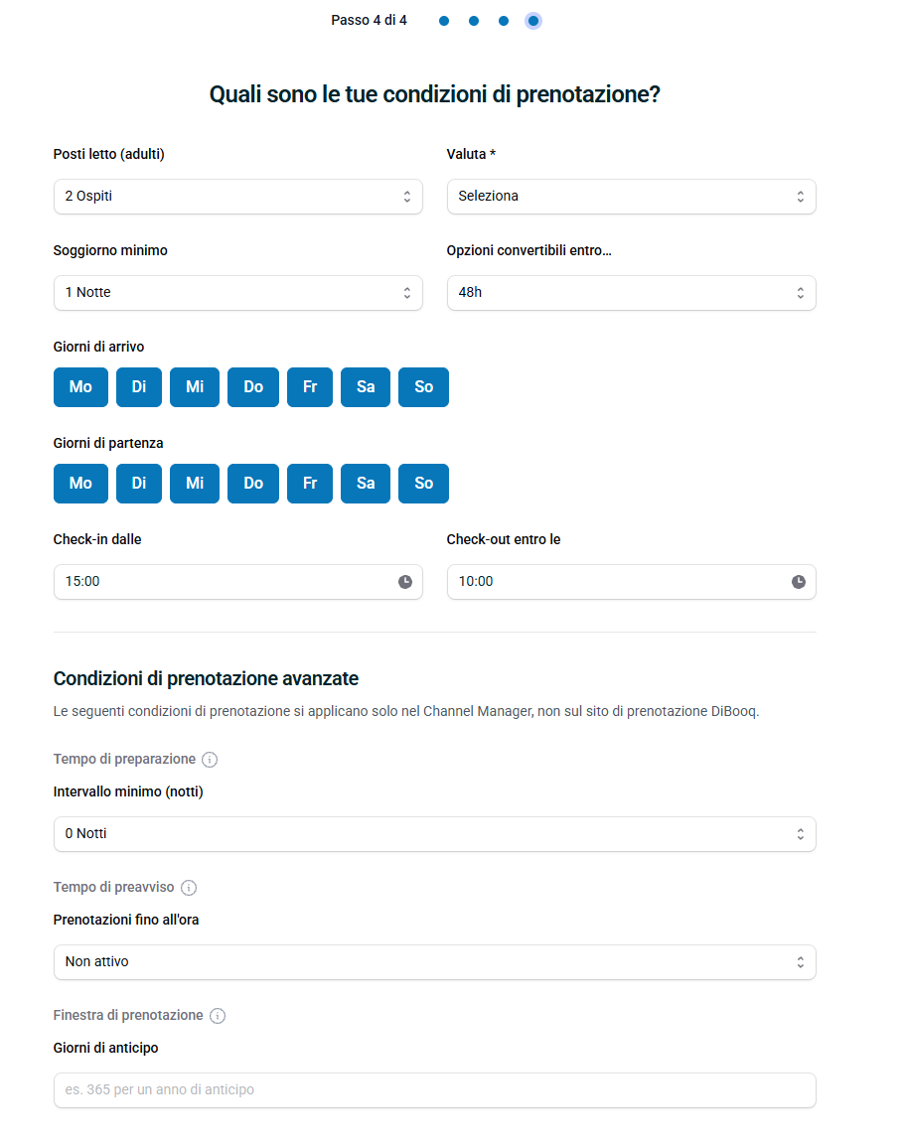Toggle Fr under Giorni di partenza
The height and width of the screenshot is (1147, 904).
click(x=310, y=484)
